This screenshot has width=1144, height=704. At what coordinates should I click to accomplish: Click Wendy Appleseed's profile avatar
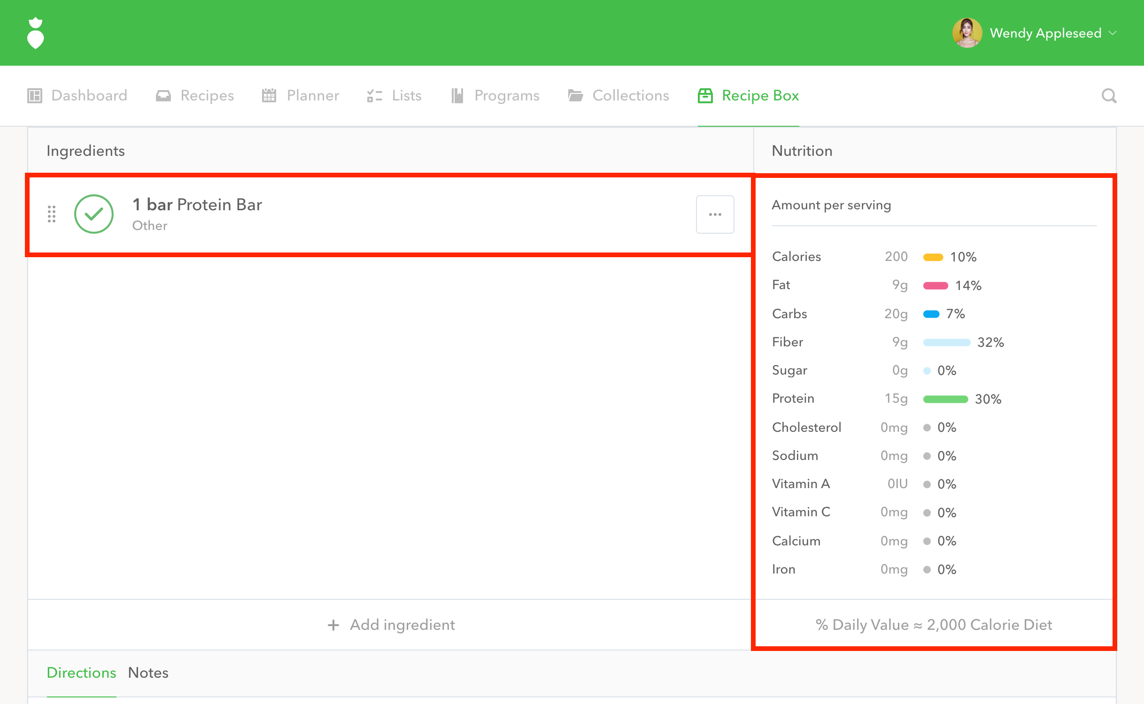tap(966, 33)
